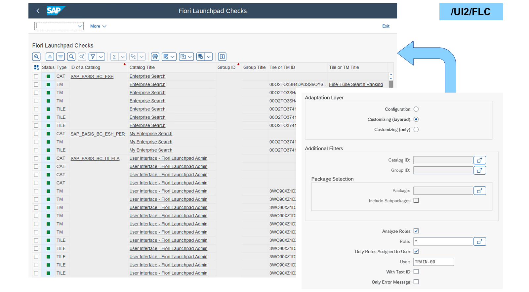Click the Details magnifier toolbar icon
The height and width of the screenshot is (292, 529).
click(x=36, y=57)
